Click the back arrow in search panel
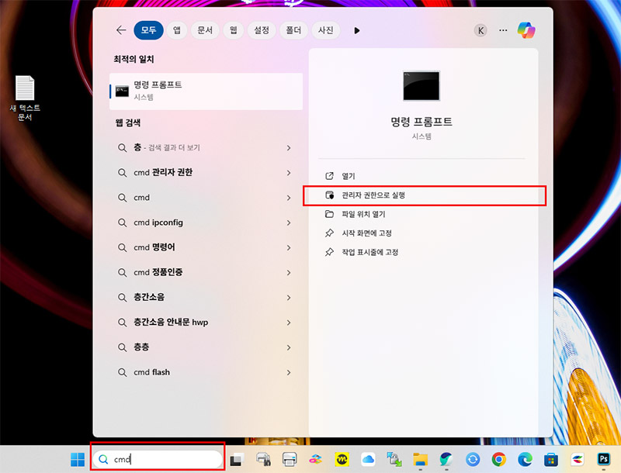Screen dimensions: 621x473 [x=121, y=30]
